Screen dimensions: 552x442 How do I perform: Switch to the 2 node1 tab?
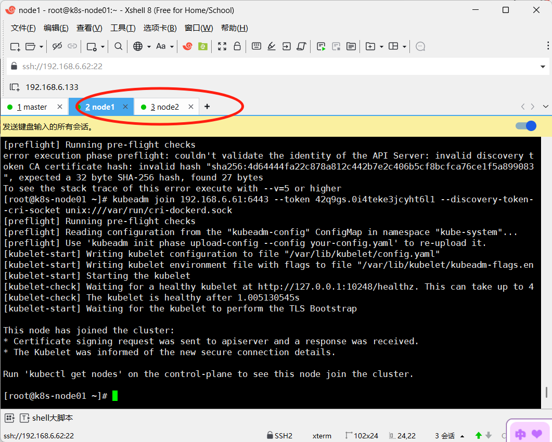(x=100, y=107)
